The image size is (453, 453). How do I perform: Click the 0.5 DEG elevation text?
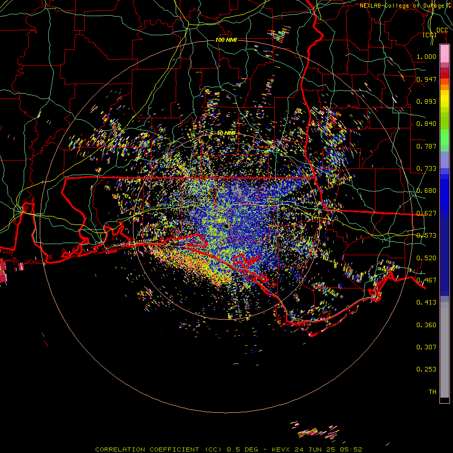coord(242,449)
